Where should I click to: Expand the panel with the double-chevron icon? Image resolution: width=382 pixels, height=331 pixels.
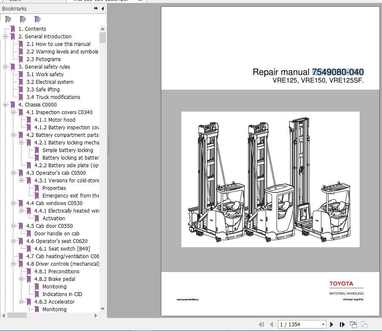(x=96, y=9)
